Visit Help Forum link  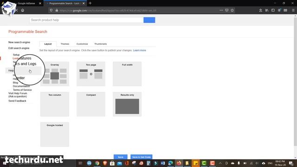[x=18, y=95]
